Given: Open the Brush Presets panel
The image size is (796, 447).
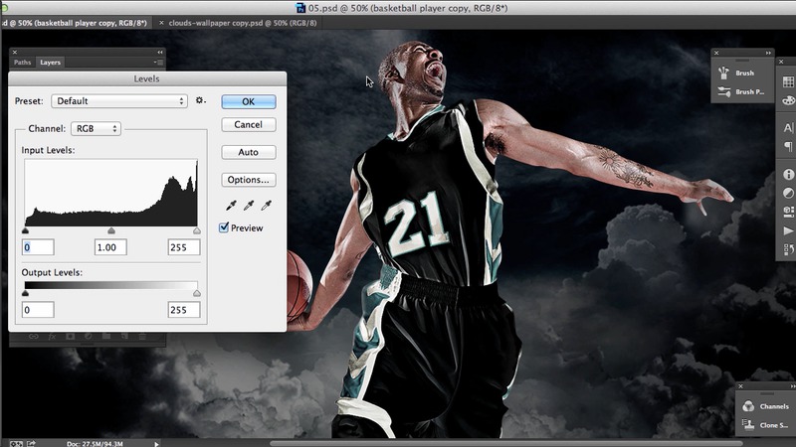Looking at the screenshot, I should [744, 92].
